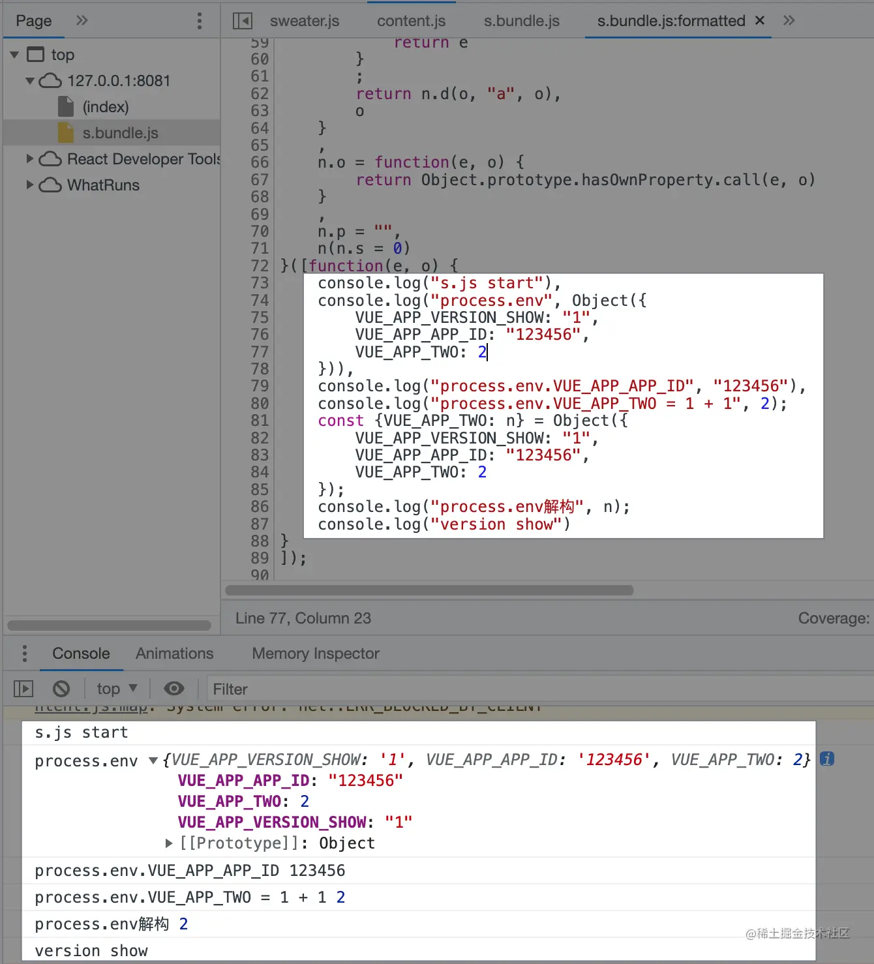Collapse the top frame tree node
874x964 pixels.
[14, 55]
